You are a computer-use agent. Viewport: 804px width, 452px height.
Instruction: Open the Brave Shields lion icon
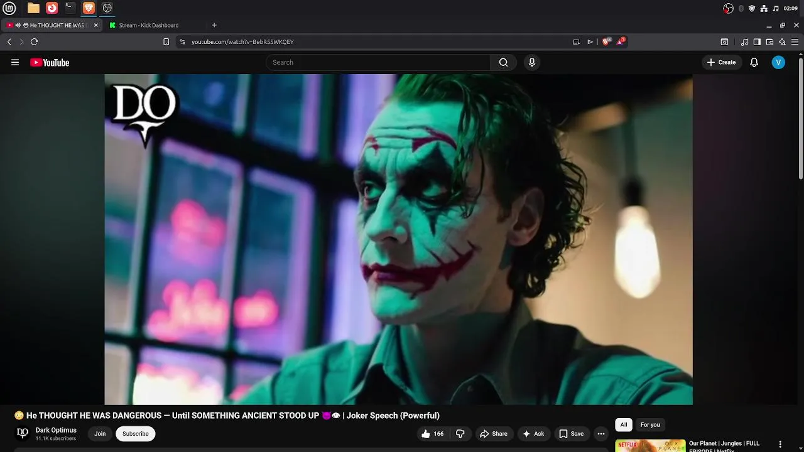pyautogui.click(x=606, y=41)
